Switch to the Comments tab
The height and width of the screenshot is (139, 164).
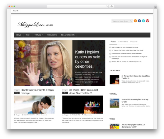point(123,41)
